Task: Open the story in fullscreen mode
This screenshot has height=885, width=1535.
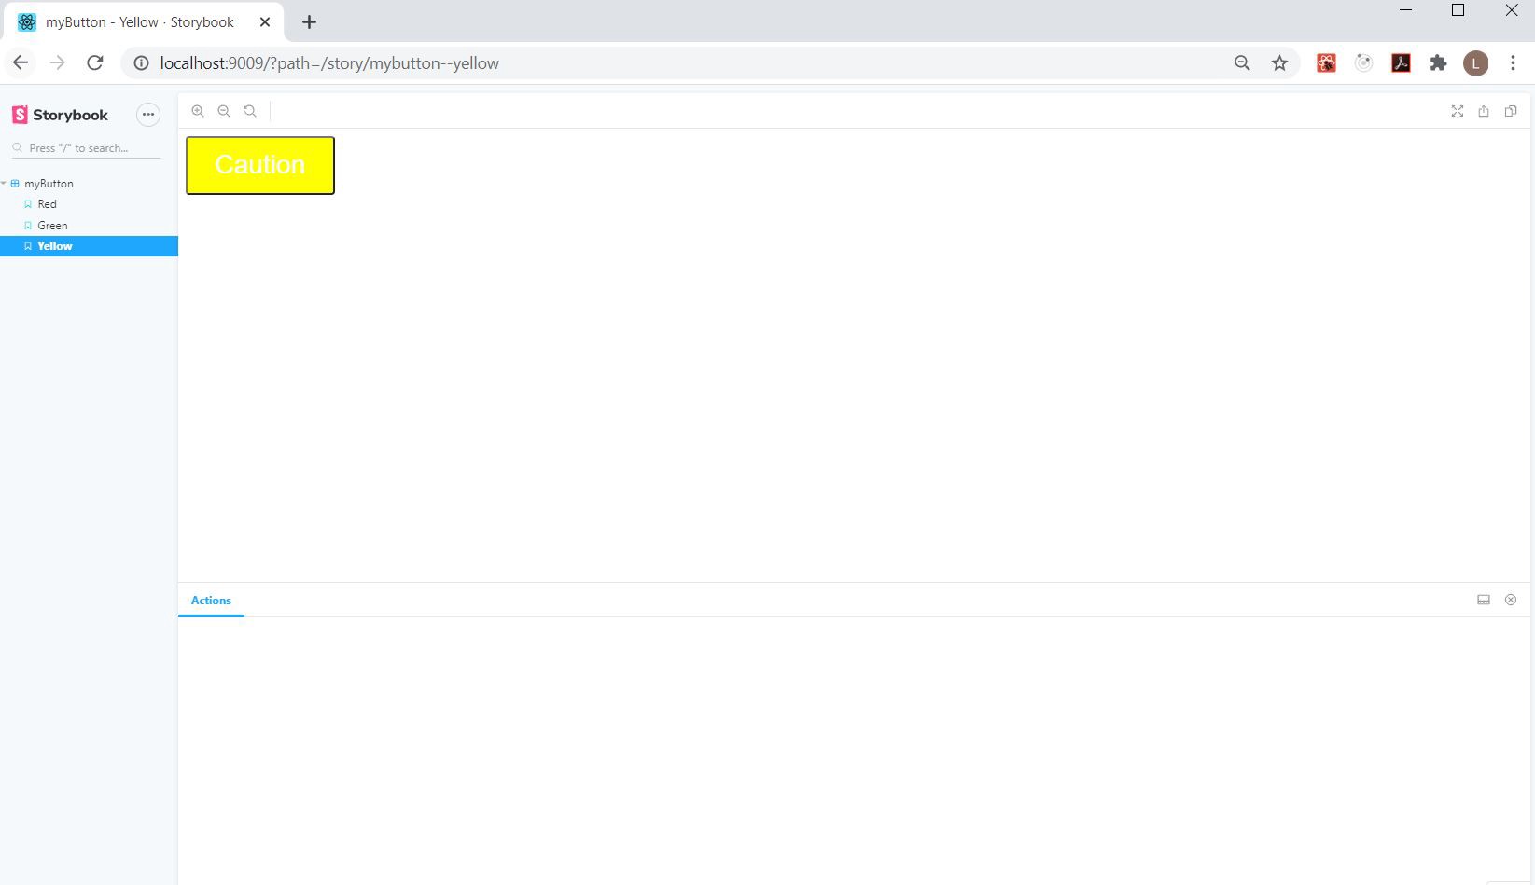Action: click(1457, 110)
